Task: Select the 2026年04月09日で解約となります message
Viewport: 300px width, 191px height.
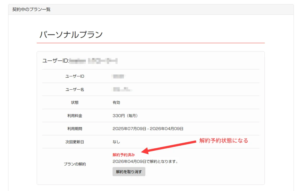Action: (145, 161)
